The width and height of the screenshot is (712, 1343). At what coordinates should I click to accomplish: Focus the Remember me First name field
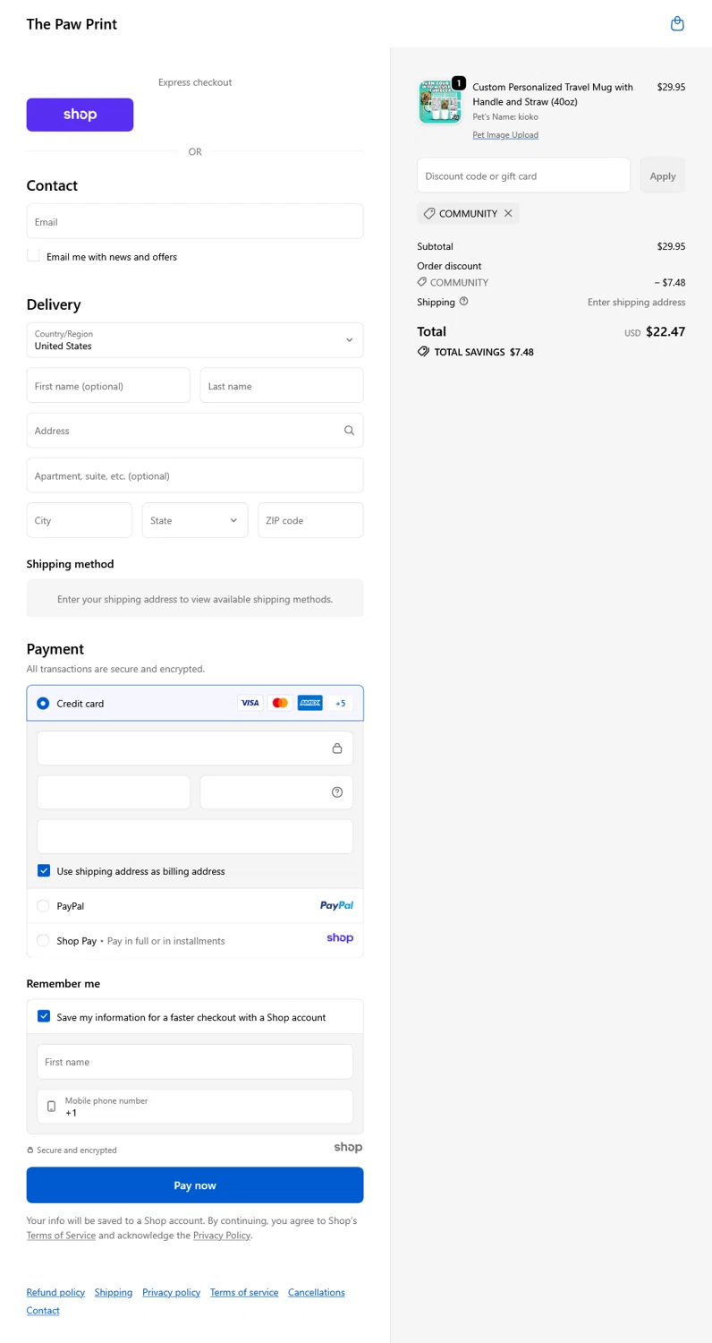tap(195, 1062)
